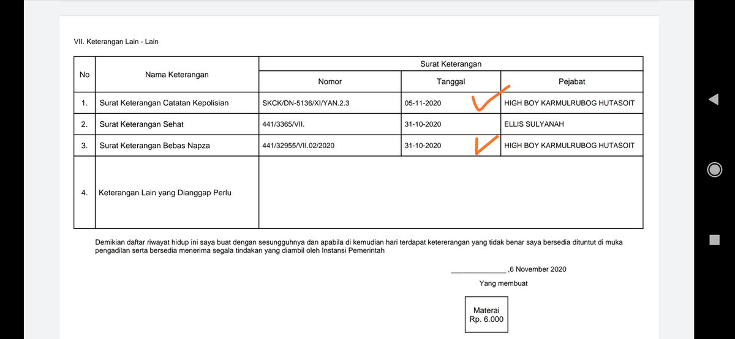
Task: Select the 'VII. Keterangan Lain - Lain' heading
Action: click(116, 42)
